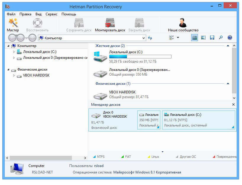The height and width of the screenshot is (185, 242).
Task: Open the Вид menu
Action: click(38, 14)
